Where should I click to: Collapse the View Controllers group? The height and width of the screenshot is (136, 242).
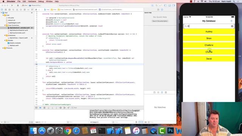point(5,25)
